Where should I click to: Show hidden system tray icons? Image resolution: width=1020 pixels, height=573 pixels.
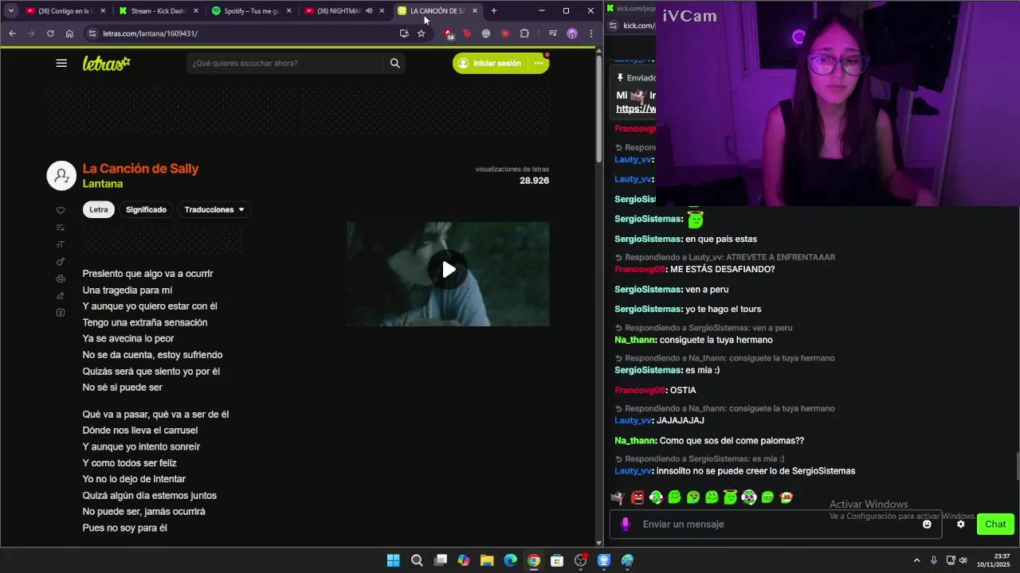pos(916,560)
